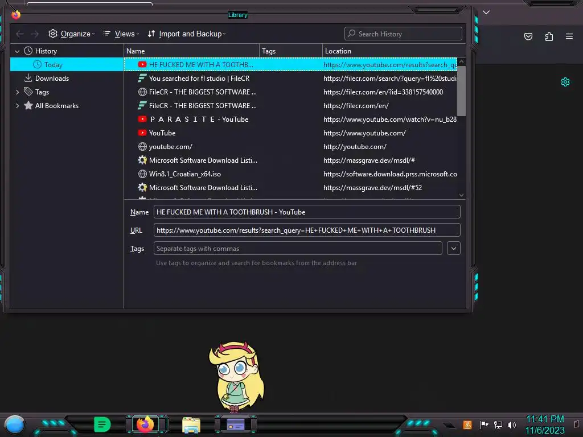The height and width of the screenshot is (437, 583).
Task: Open the Views menu
Action: [x=121, y=34]
